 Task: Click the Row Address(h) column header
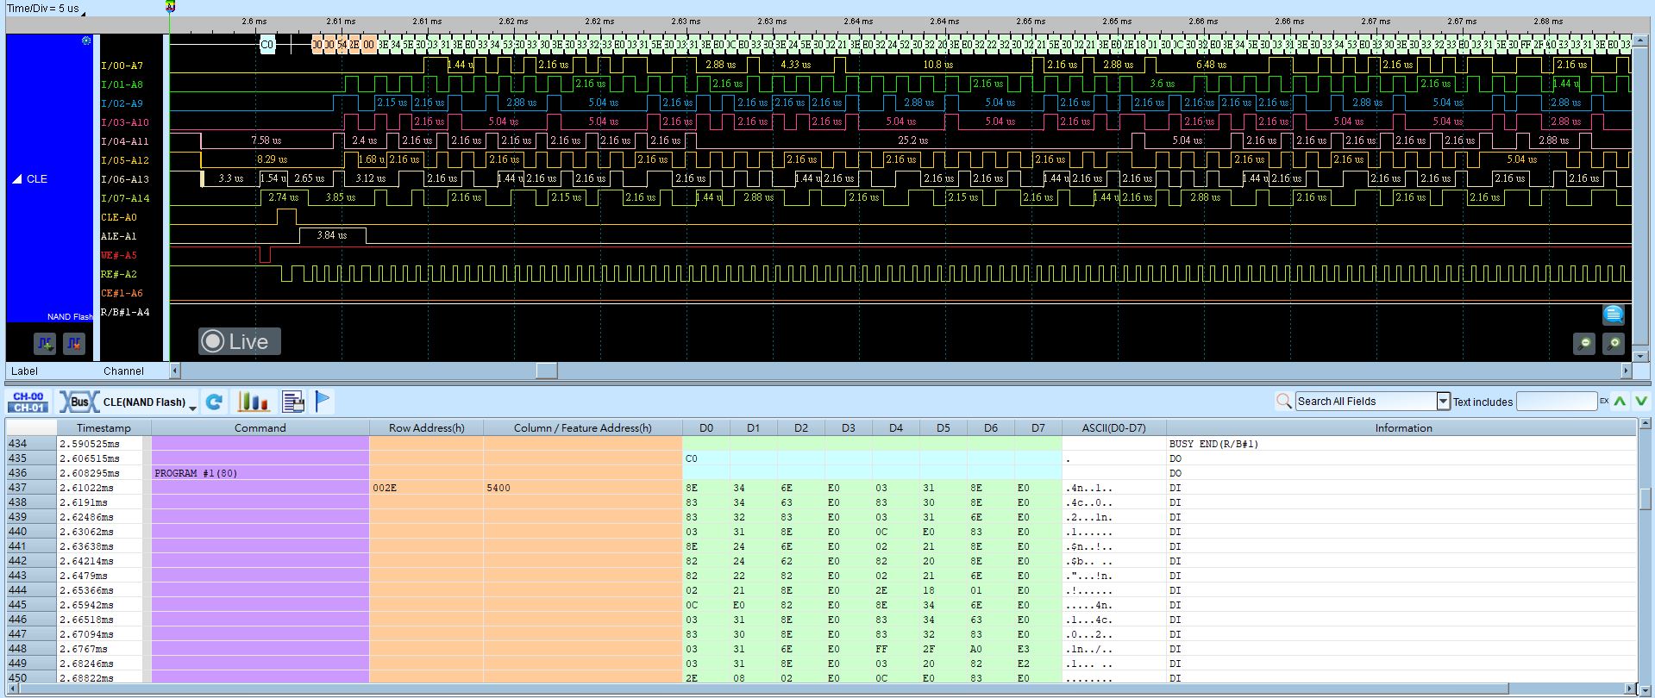click(x=426, y=427)
